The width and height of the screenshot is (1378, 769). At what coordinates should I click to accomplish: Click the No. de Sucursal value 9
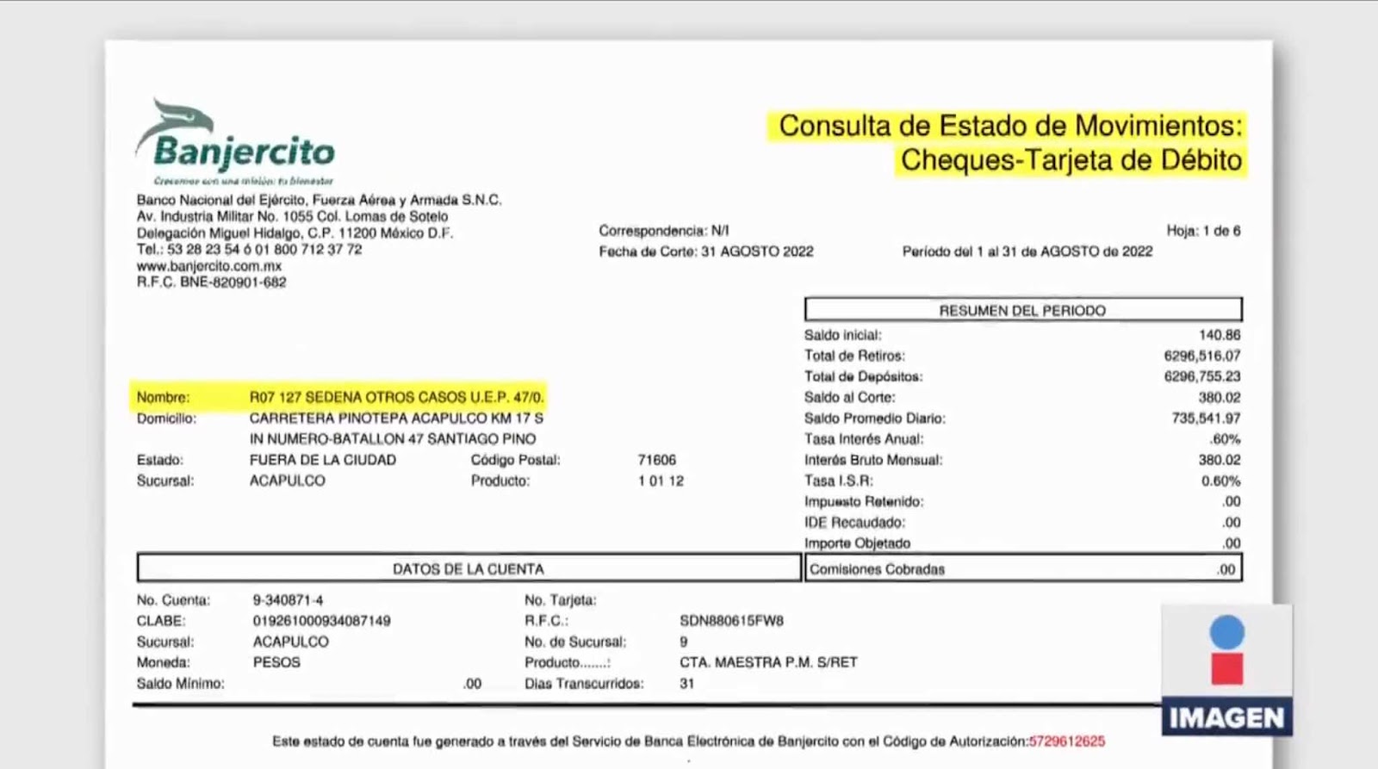tap(684, 642)
